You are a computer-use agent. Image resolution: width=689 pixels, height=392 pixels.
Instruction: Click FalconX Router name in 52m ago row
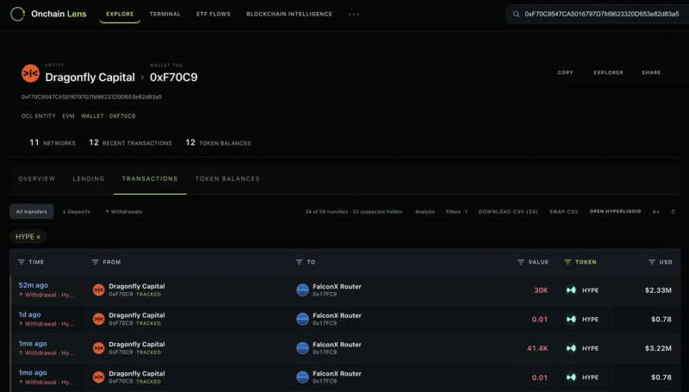click(x=337, y=287)
